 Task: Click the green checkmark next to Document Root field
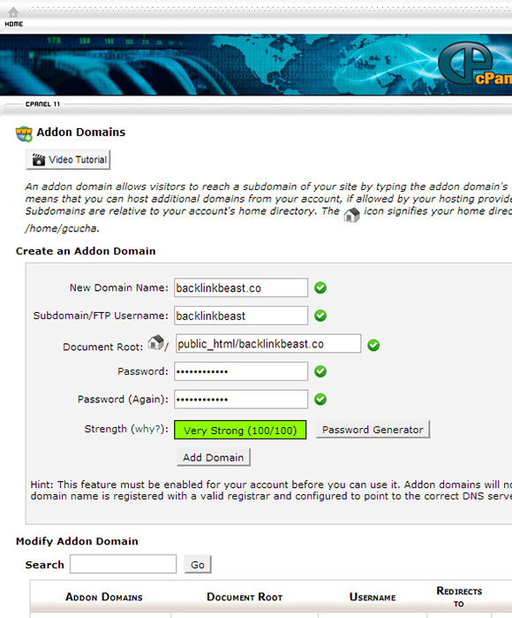coord(373,346)
